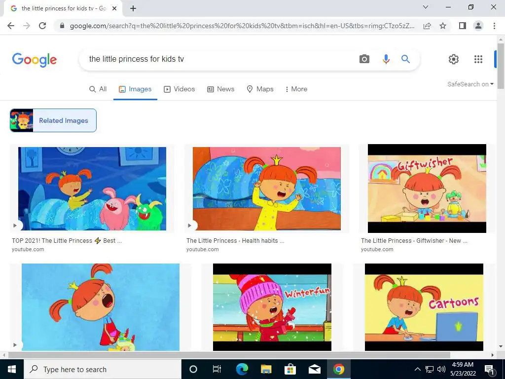Viewport: 505px width, 379px height.
Task: Launch Microsoft Edge from taskbar
Action: (242, 369)
